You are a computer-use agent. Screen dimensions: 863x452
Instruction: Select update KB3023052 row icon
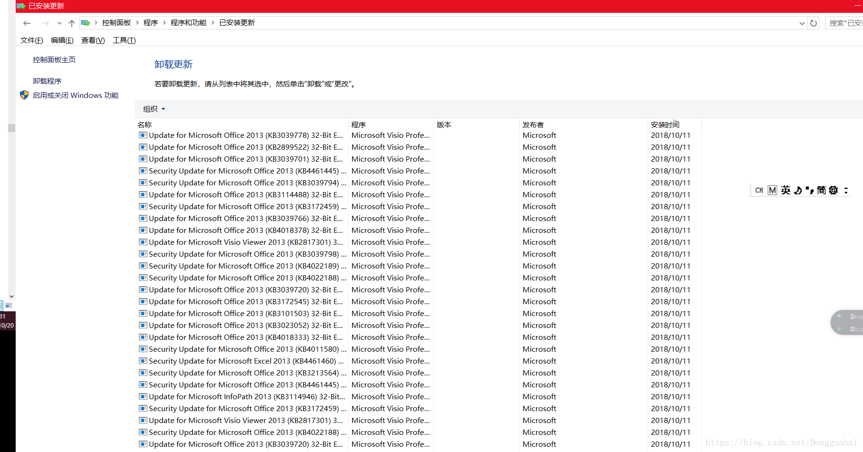tap(143, 325)
